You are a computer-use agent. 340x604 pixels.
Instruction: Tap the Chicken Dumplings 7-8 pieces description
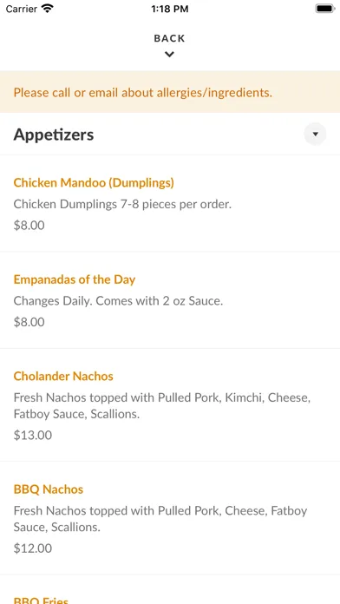point(122,204)
